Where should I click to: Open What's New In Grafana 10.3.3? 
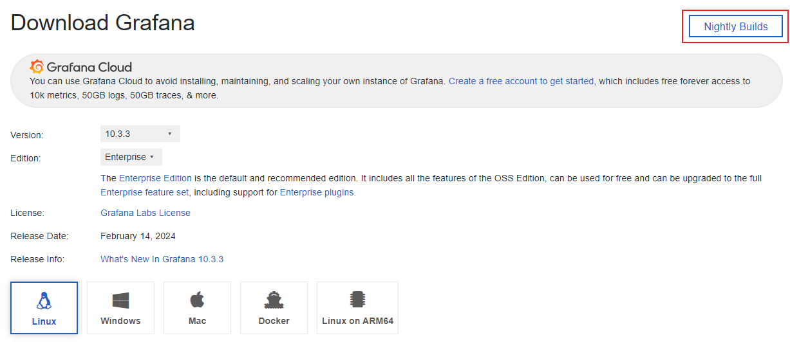point(162,259)
